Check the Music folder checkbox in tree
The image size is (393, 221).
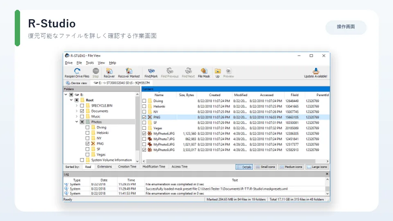click(x=82, y=117)
